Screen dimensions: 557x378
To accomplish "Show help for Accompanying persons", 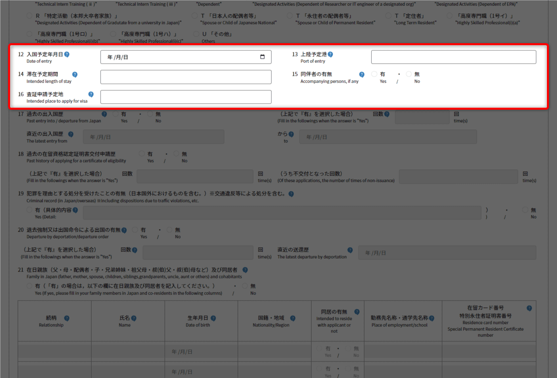I will (x=362, y=75).
